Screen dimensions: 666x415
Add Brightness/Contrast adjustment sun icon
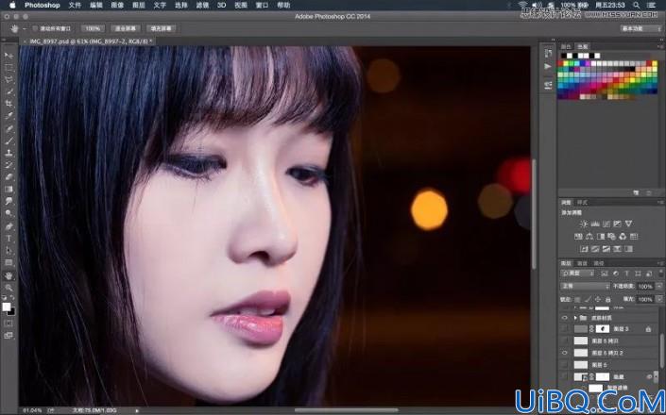pyautogui.click(x=584, y=224)
